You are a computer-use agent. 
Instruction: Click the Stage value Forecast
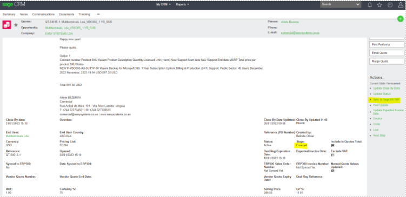[302, 145]
